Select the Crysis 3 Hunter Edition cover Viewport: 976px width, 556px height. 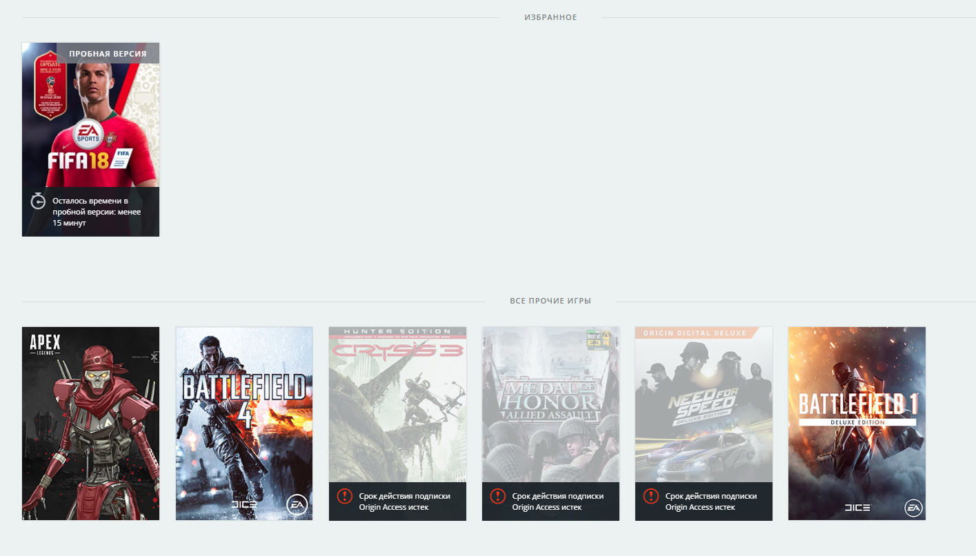pos(397,424)
